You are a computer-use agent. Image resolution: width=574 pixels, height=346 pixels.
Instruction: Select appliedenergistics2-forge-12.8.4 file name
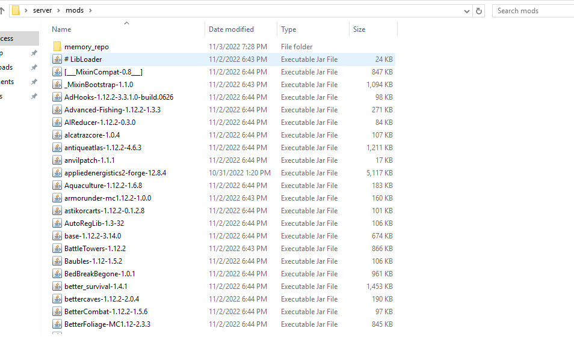116,173
